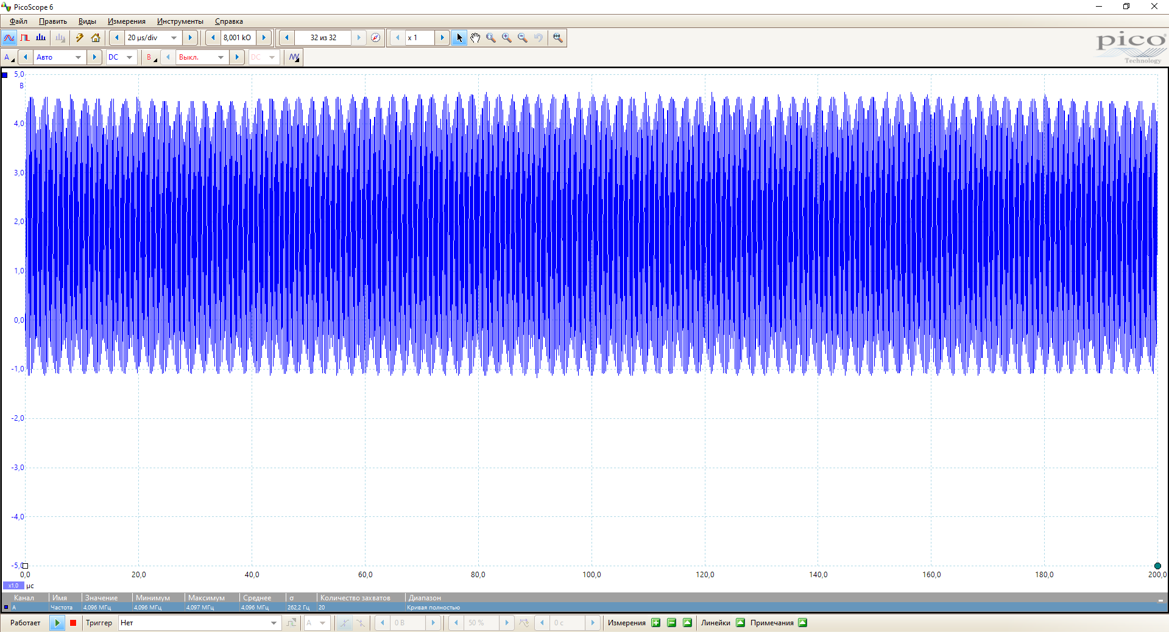Select the hand pan tool
Screen dimensions: 1169x632
[475, 38]
